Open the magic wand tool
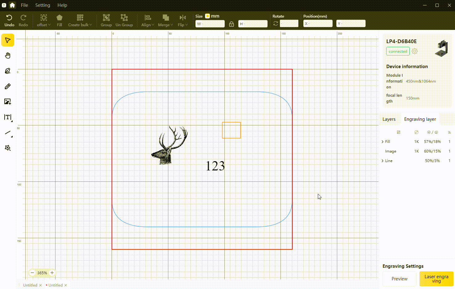Image resolution: width=455 pixels, height=289 pixels. tap(8, 148)
